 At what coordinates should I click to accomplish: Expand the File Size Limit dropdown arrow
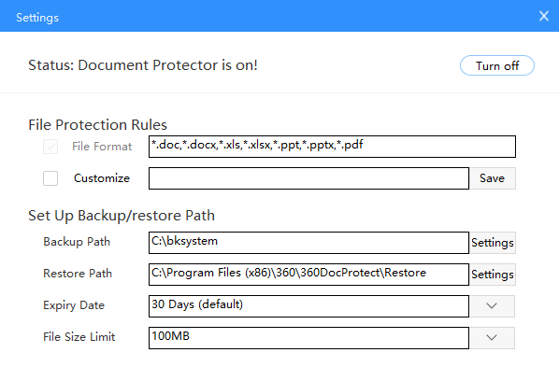[492, 337]
